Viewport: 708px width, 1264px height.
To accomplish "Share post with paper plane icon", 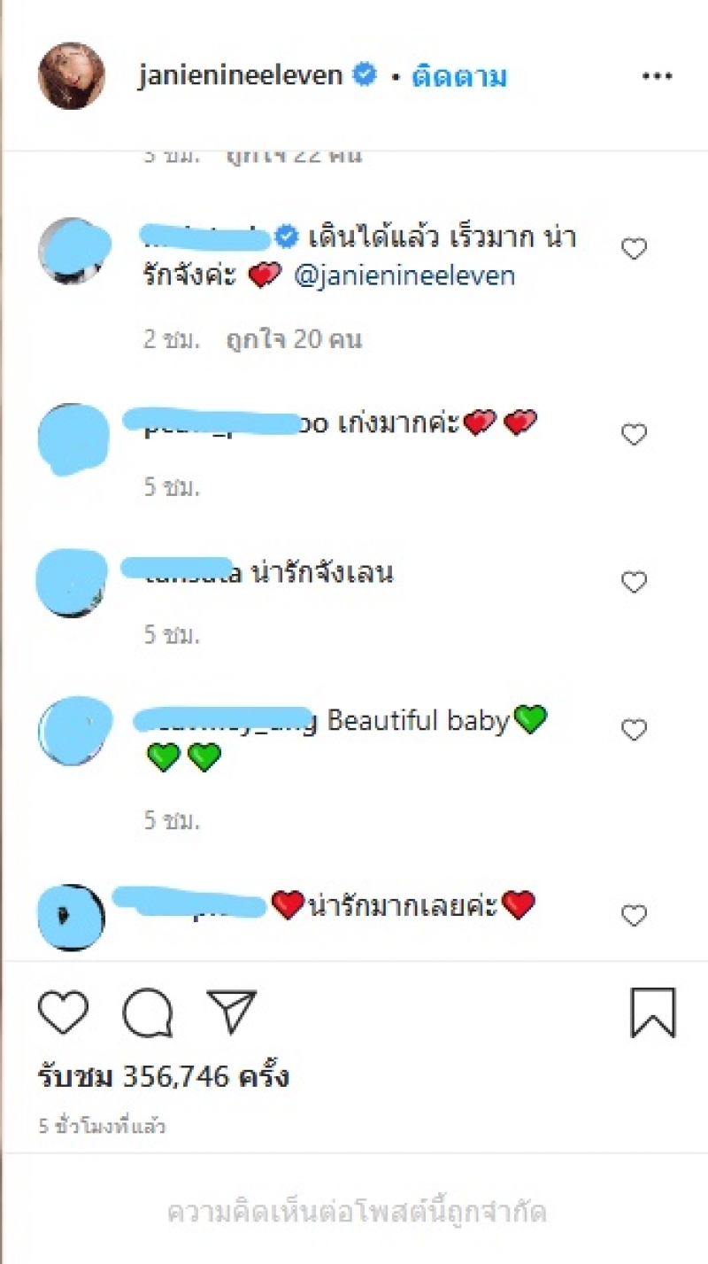I will click(231, 1012).
